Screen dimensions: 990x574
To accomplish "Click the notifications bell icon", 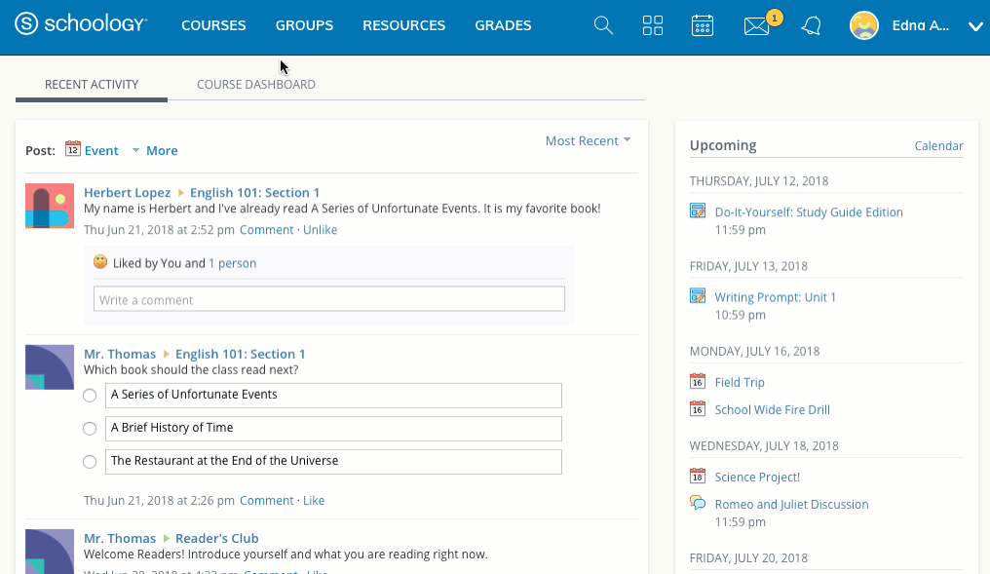I will click(810, 27).
